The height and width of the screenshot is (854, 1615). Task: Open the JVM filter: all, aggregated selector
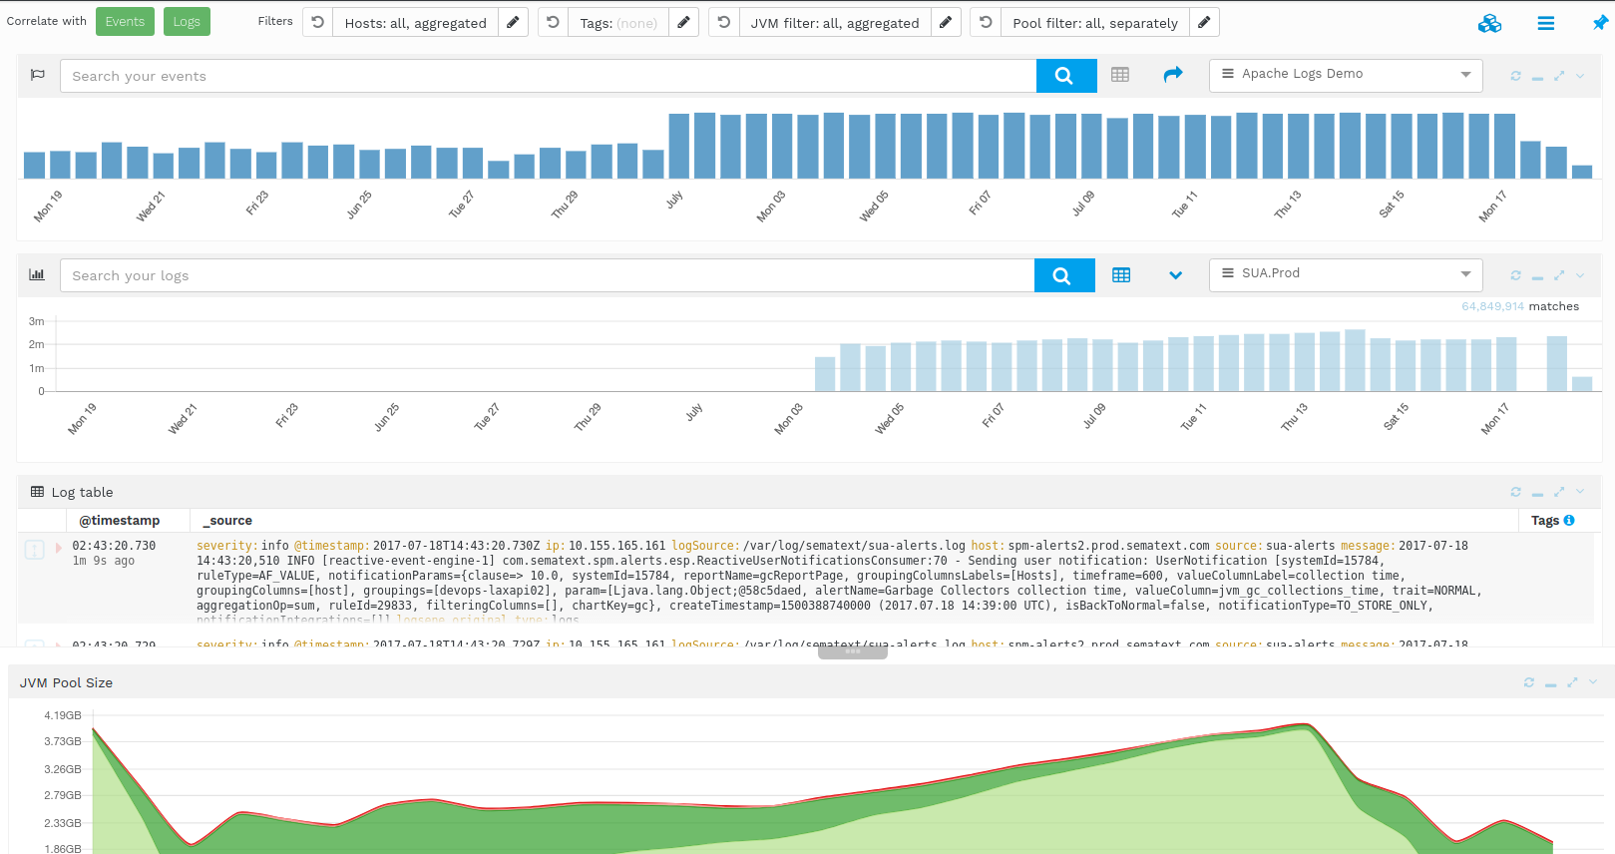[835, 22]
